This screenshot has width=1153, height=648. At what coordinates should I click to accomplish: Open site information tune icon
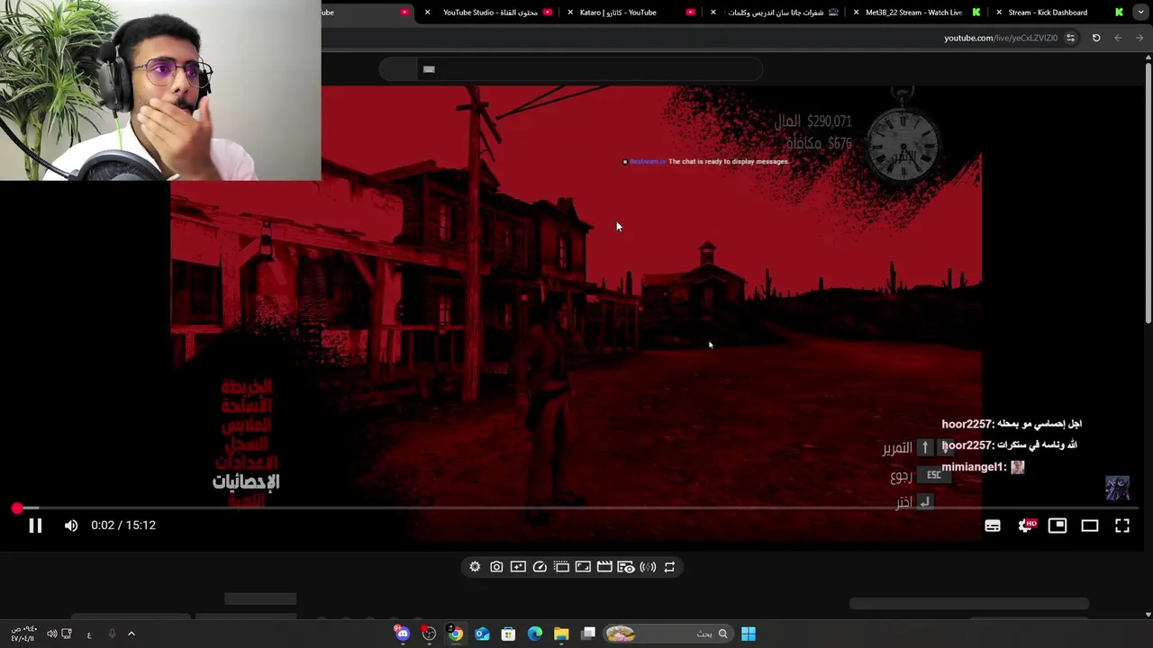[x=1070, y=38]
